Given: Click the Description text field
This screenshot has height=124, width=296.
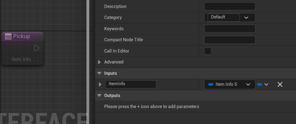Looking at the screenshot, I should click(230, 6).
